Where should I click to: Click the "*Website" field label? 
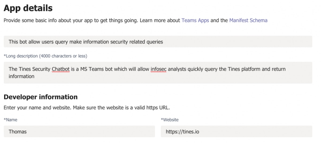tap(170, 120)
